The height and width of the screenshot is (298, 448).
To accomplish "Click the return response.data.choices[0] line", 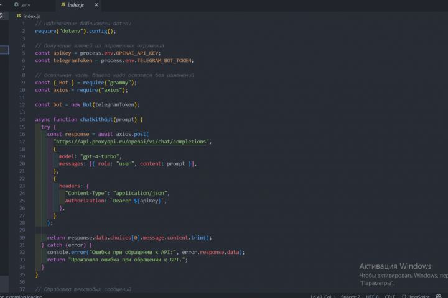I will (x=129, y=238).
